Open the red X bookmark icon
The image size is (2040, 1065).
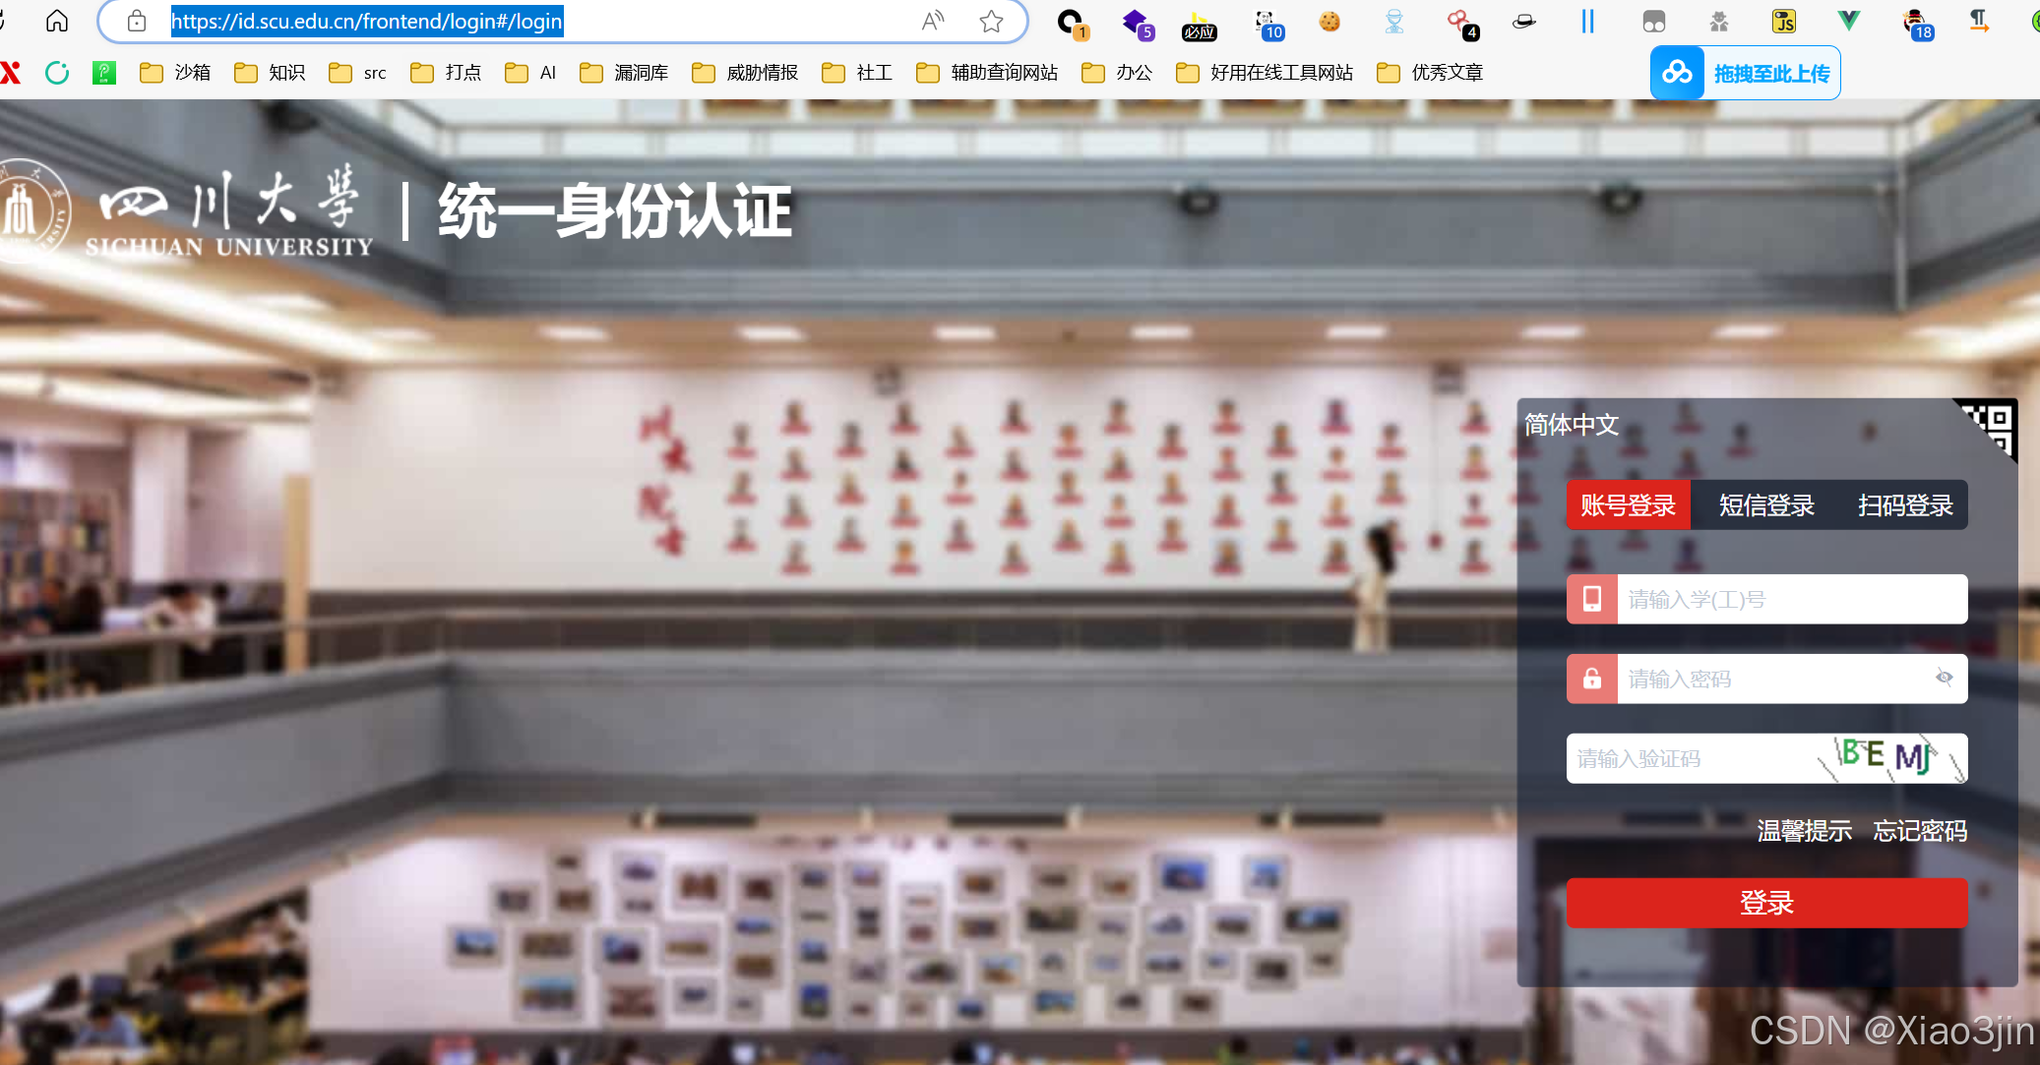point(10,72)
